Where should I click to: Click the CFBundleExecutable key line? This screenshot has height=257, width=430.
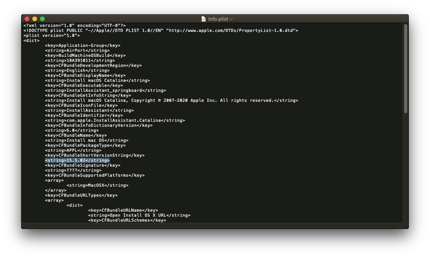point(84,85)
